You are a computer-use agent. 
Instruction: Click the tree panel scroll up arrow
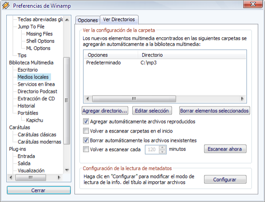(x=67, y=20)
